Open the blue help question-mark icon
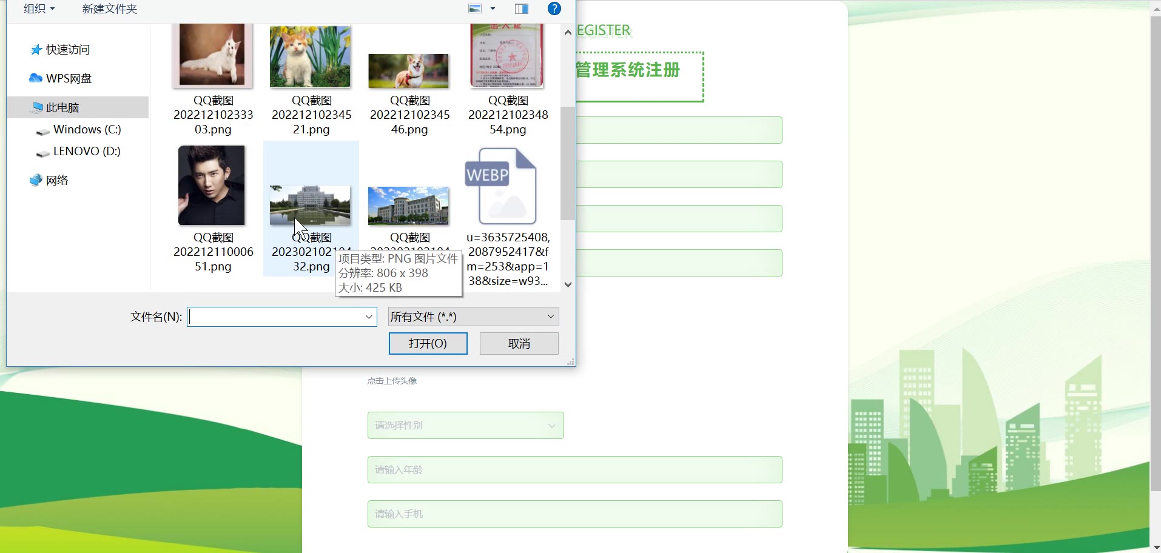Viewport: 1161px width, 553px height. tap(554, 8)
